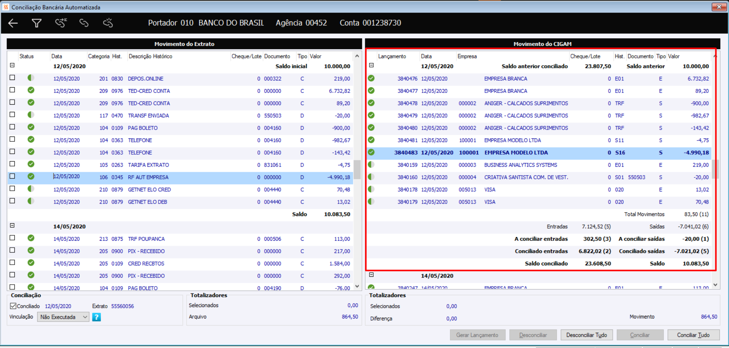The image size is (729, 348).
Task: Click the Categoria column header
Action: tap(99, 56)
